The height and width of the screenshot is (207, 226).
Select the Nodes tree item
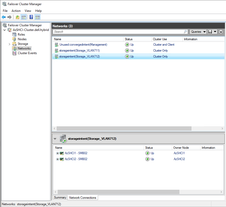click(22, 39)
